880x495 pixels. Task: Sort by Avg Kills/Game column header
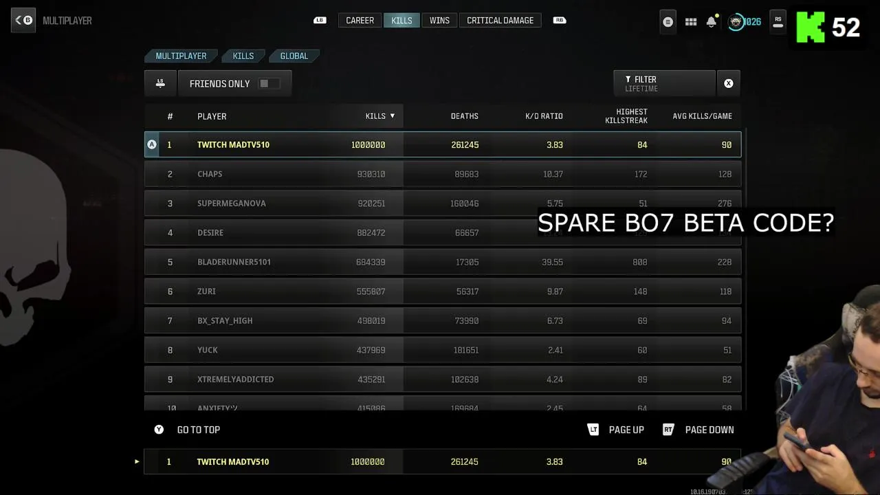pyautogui.click(x=702, y=116)
